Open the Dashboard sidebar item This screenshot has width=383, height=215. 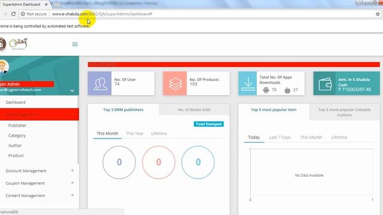[16, 102]
